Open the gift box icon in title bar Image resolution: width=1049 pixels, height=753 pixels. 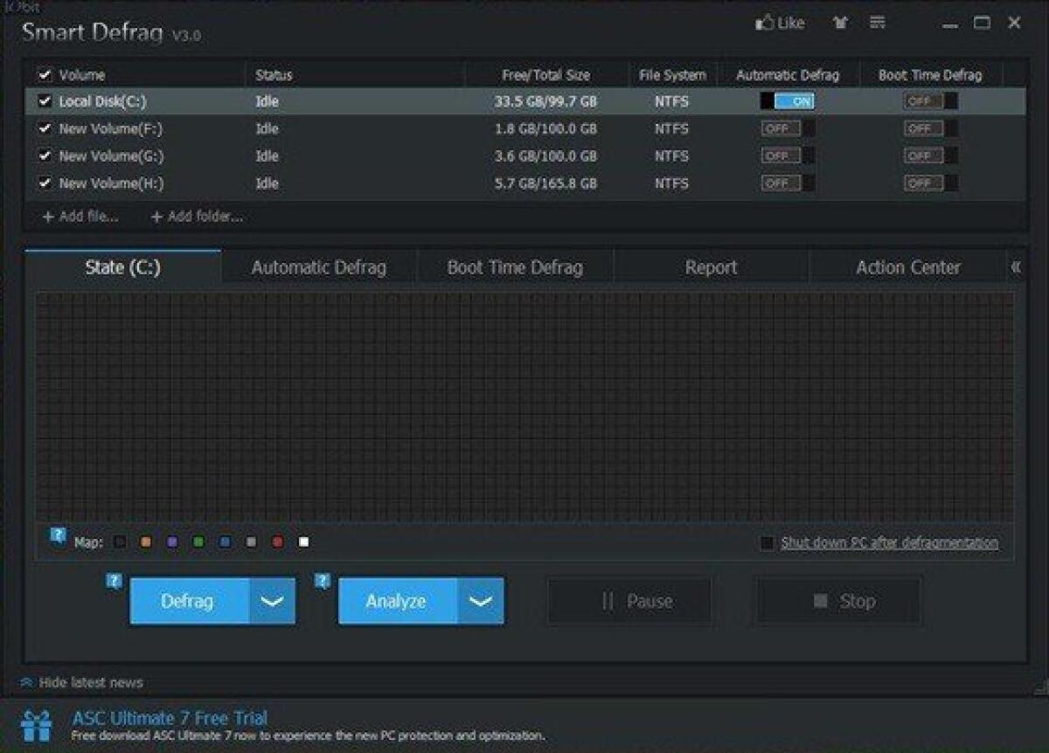click(839, 24)
